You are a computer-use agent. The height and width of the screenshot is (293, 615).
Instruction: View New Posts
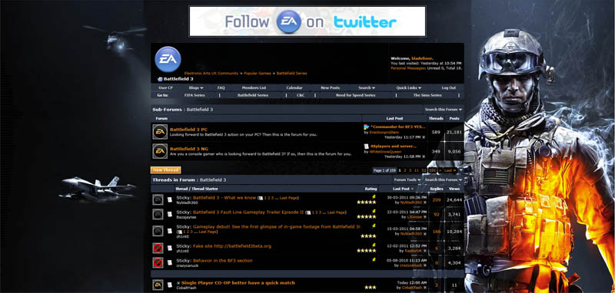331,87
